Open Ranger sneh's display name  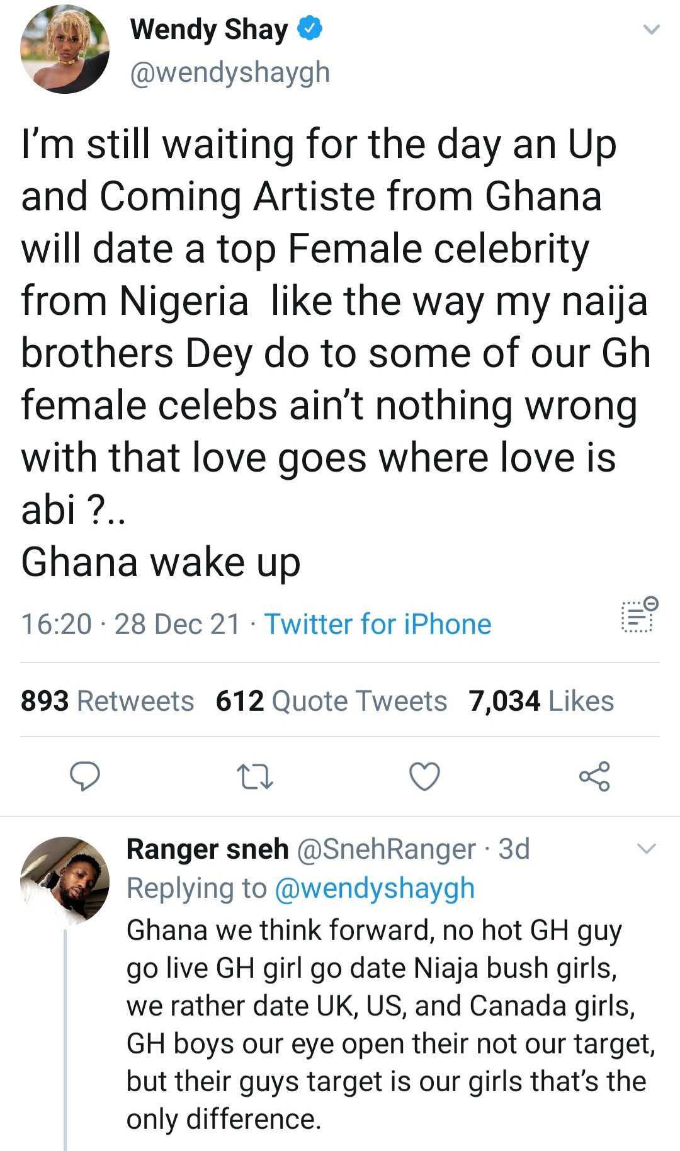(207, 849)
